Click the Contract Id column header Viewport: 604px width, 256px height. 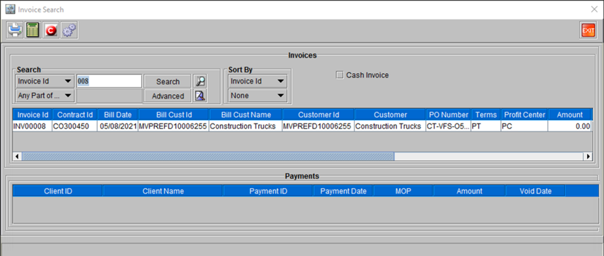click(x=74, y=114)
